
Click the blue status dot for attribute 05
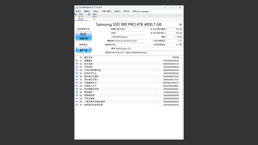pyautogui.click(x=77, y=73)
